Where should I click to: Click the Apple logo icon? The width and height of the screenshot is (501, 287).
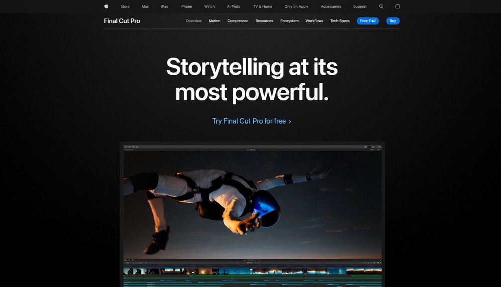click(106, 6)
